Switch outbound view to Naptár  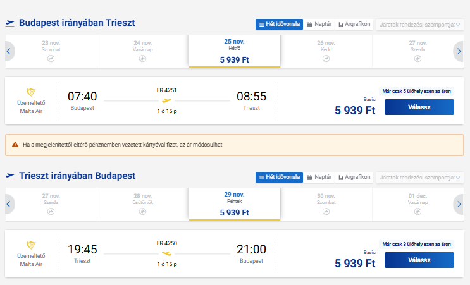pyautogui.click(x=319, y=24)
